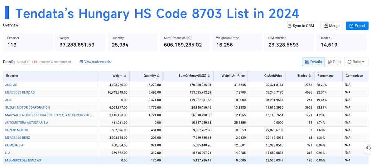Viewport: 371px width, 168px height.
Task: Select the Quantity 25,984 overview card
Action: point(132,42)
